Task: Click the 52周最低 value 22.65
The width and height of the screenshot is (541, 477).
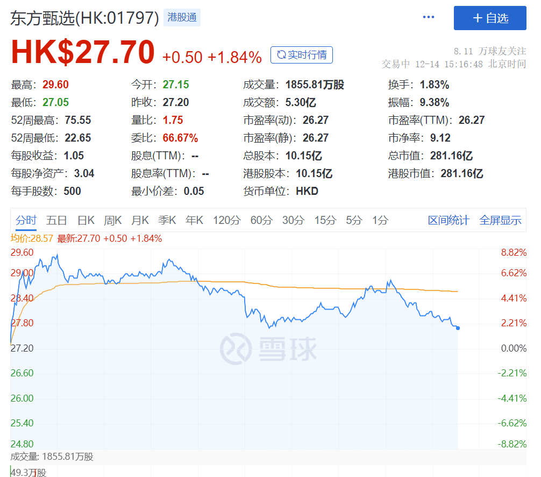Action: click(x=78, y=138)
